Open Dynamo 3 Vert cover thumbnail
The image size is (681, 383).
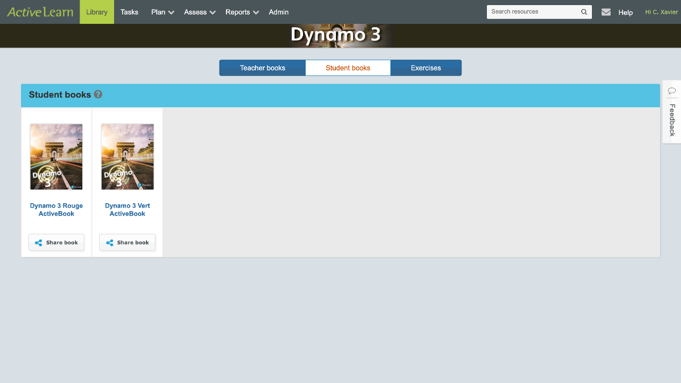click(128, 157)
